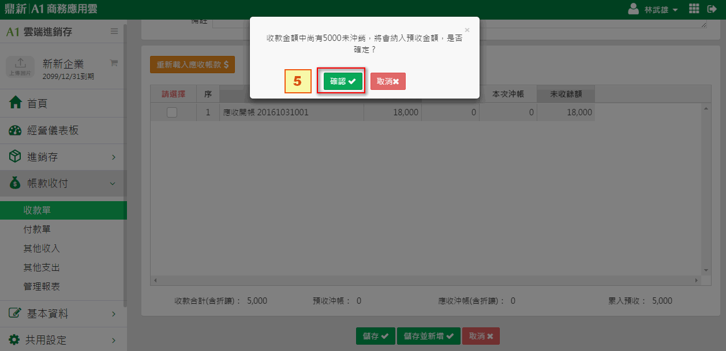Close the dialog with the x icon
Screen dimensions: 726x351
[x=467, y=30]
